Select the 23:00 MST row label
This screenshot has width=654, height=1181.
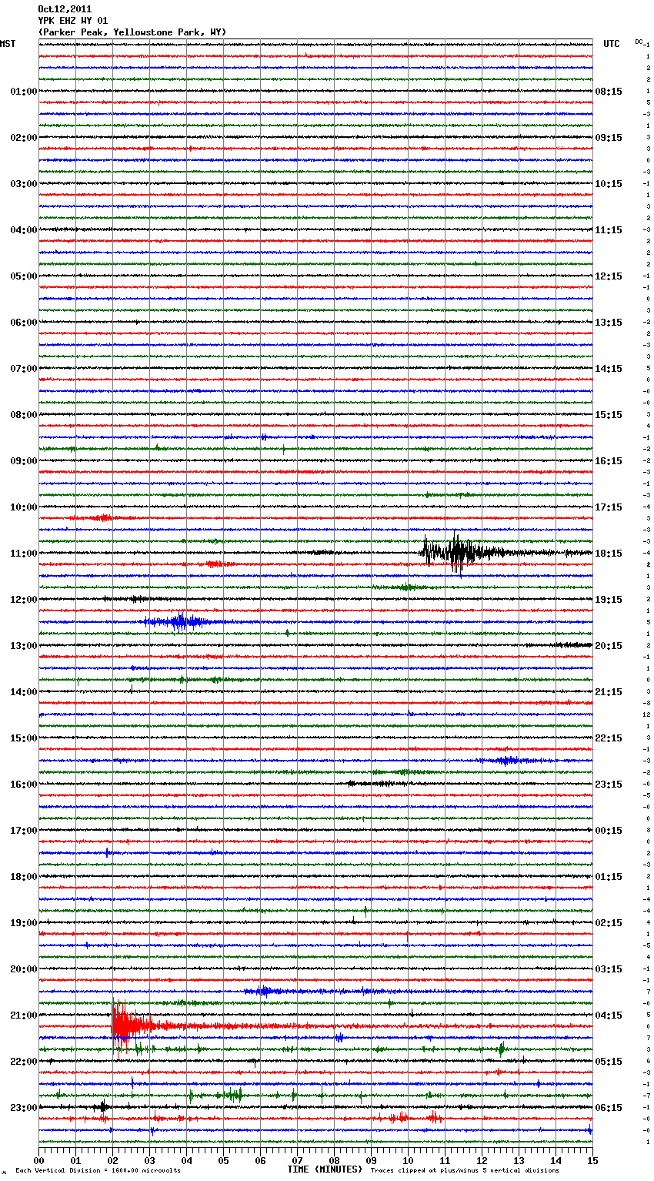pos(23,1108)
